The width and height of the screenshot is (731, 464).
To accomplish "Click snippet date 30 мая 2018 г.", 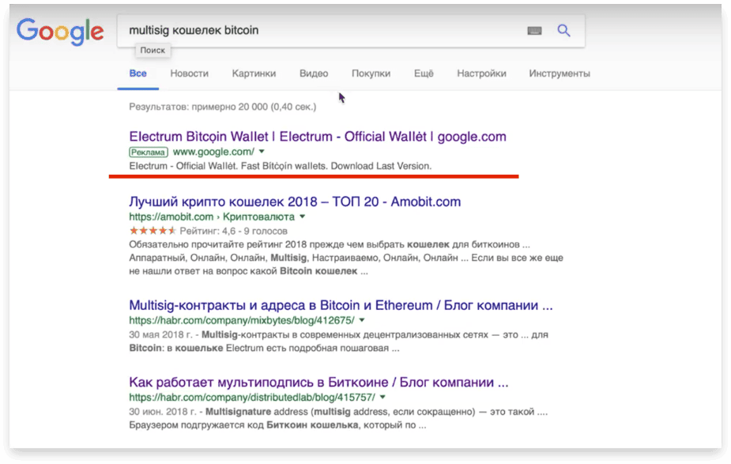I will point(161,335).
